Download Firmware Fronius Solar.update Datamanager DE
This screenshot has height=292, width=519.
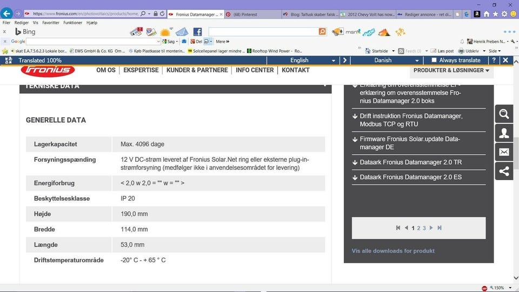[410, 143]
